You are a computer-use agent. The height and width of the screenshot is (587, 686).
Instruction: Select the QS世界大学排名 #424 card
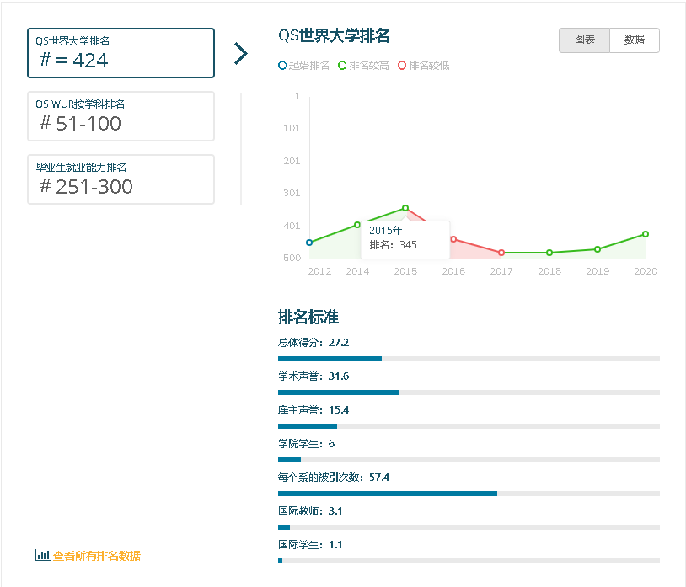tap(121, 52)
